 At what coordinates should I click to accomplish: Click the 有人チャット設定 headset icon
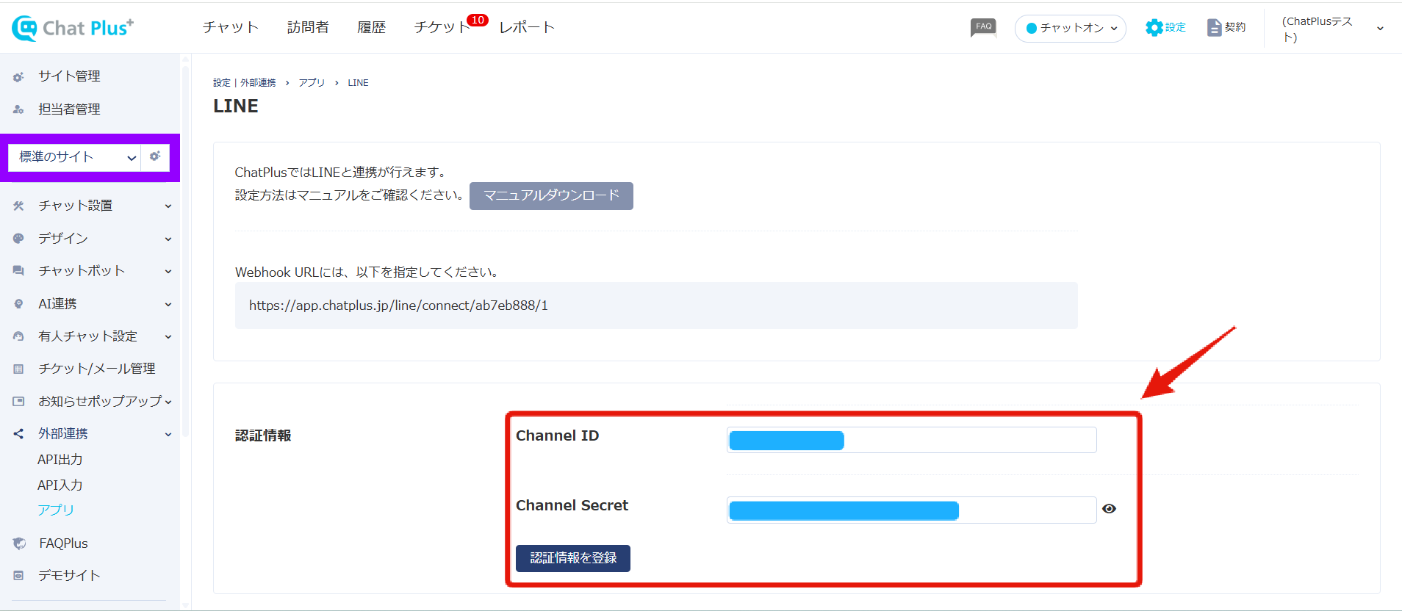click(x=18, y=336)
